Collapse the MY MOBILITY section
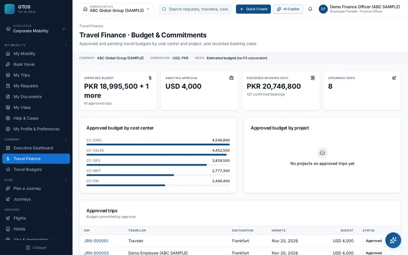 point(66,45)
